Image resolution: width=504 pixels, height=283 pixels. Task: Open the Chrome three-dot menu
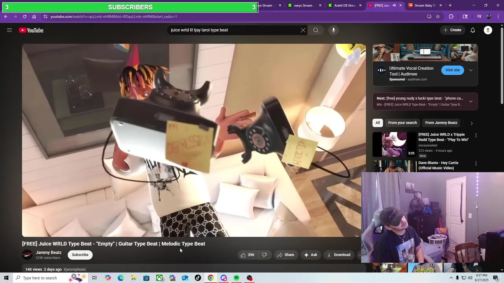tap(498, 17)
